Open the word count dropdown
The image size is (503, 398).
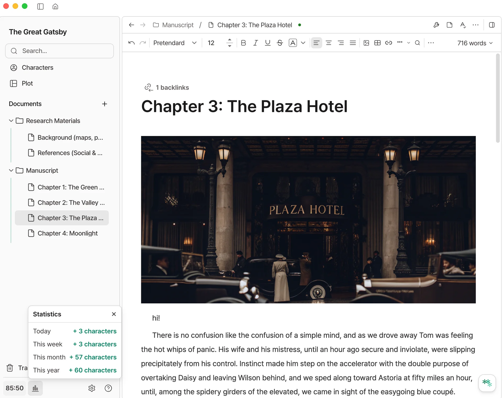pyautogui.click(x=474, y=43)
